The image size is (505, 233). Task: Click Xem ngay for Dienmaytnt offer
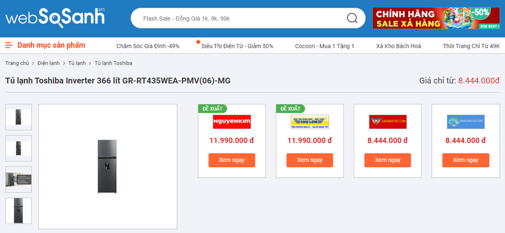pos(388,160)
